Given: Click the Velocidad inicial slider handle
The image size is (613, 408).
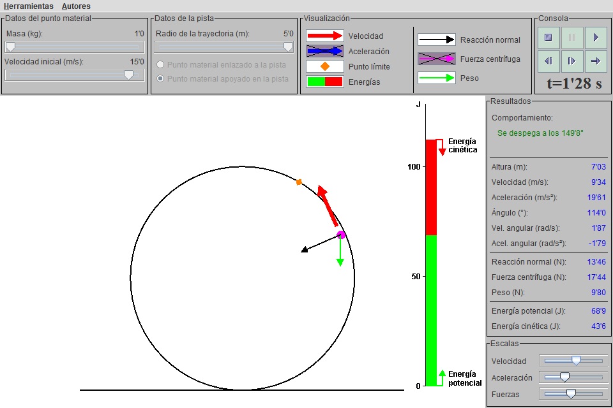Looking at the screenshot, I should pyautogui.click(x=129, y=75).
